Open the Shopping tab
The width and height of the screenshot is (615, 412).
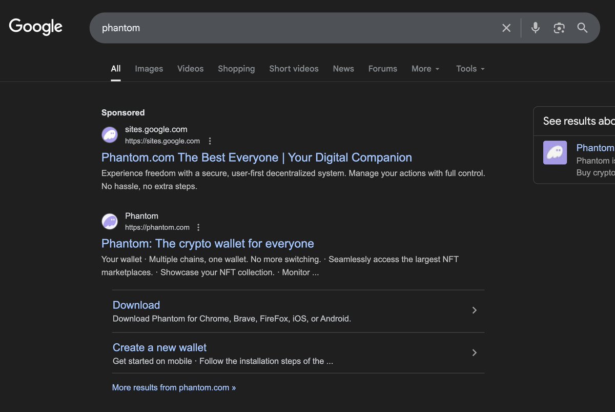[236, 69]
